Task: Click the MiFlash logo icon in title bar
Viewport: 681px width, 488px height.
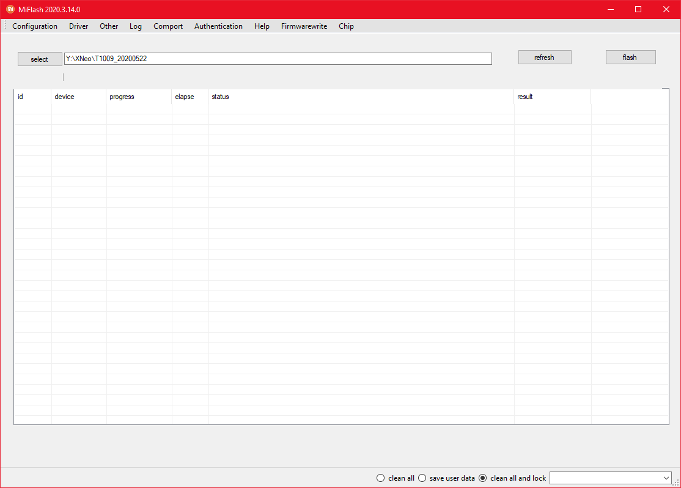Action: [x=10, y=9]
